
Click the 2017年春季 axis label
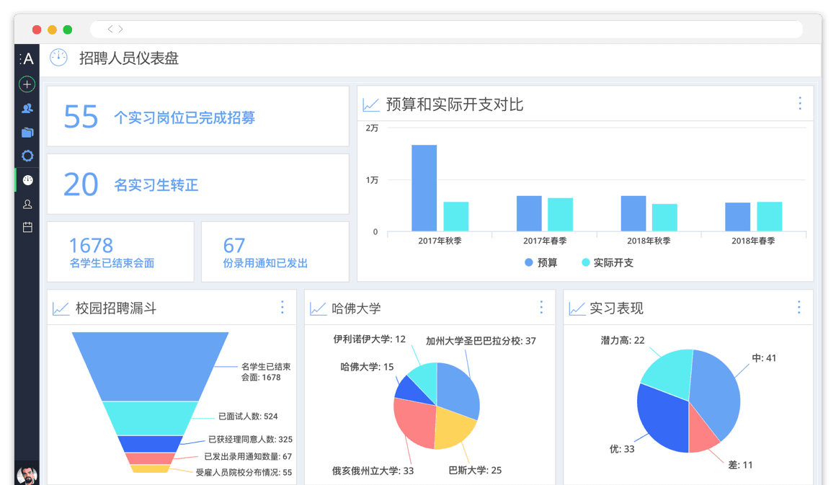click(545, 241)
